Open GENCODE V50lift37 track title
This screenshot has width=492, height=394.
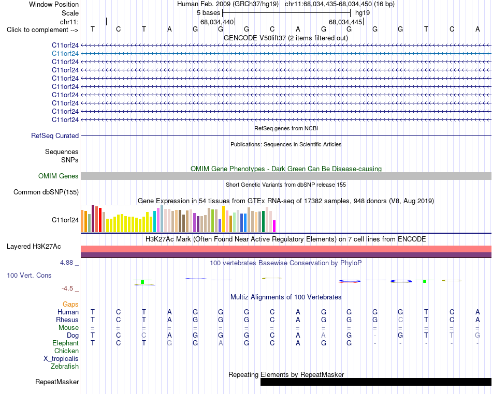point(286,38)
